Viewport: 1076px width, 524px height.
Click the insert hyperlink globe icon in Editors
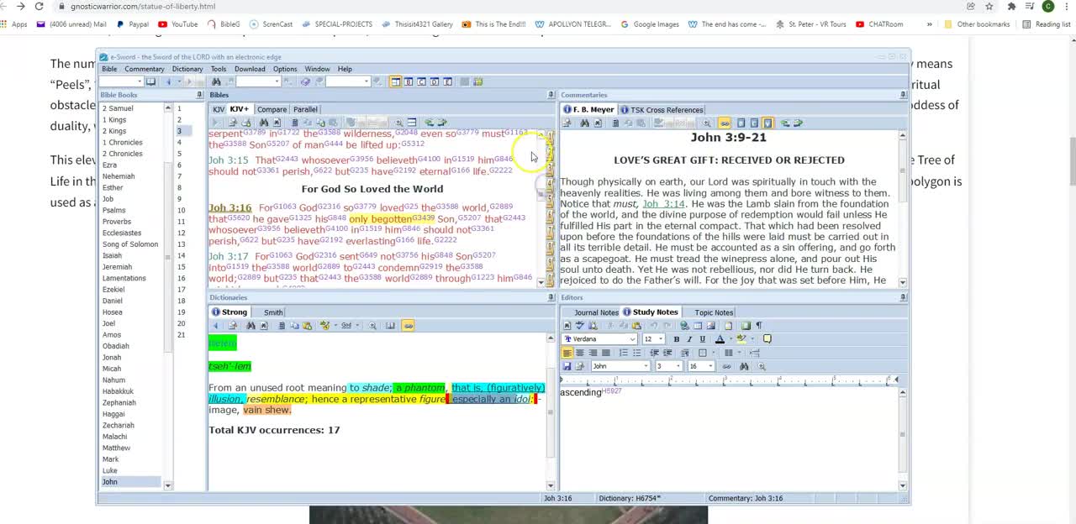click(684, 326)
